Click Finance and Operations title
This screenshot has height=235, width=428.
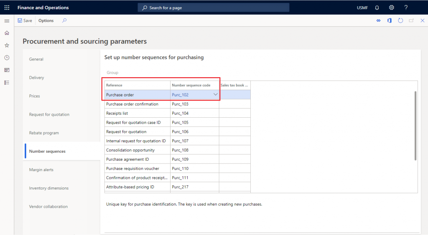click(x=43, y=8)
